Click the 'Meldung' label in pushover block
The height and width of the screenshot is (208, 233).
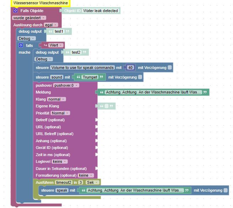pyautogui.click(x=43, y=92)
